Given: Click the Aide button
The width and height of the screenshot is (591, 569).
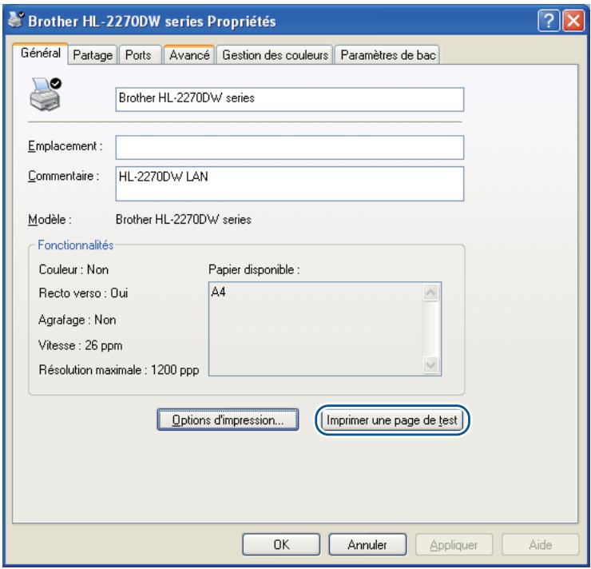Looking at the screenshot, I should [x=540, y=544].
